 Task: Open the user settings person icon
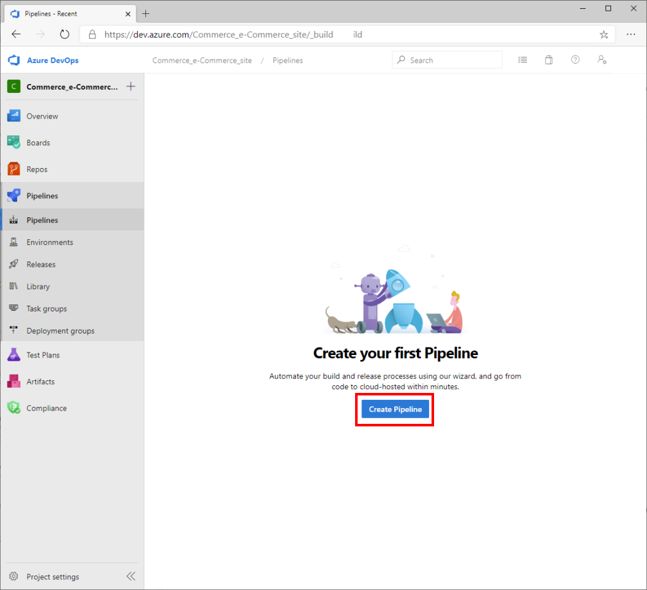tap(602, 59)
